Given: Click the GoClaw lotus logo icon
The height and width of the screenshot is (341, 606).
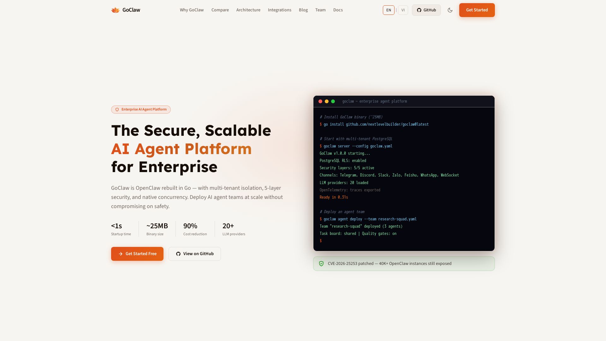Looking at the screenshot, I should pyautogui.click(x=115, y=10).
